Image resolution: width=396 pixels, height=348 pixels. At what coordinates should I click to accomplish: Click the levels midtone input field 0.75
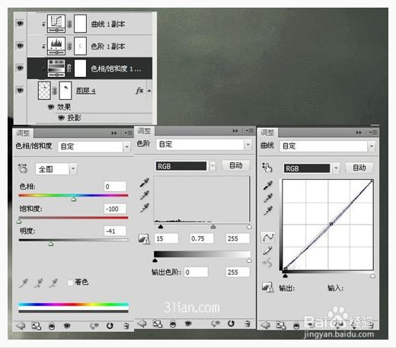click(202, 238)
